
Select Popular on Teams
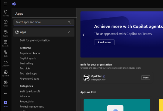pyautogui.click(x=30, y=53)
